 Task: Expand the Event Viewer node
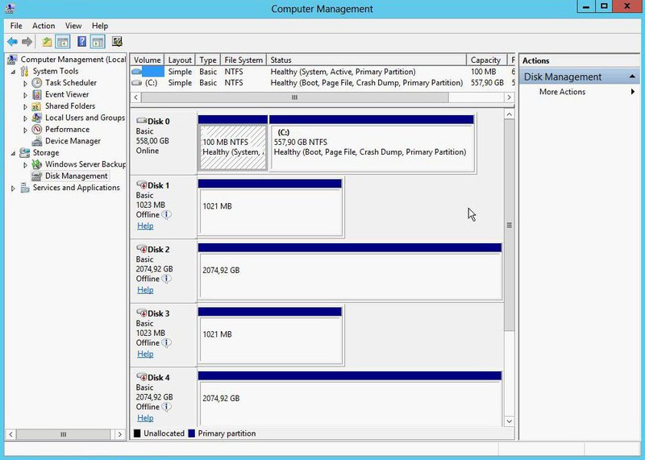26,95
